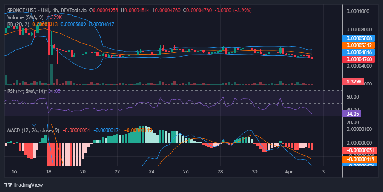
Task: Click the 0.00000100 MACD axis label
Action: tap(359, 129)
